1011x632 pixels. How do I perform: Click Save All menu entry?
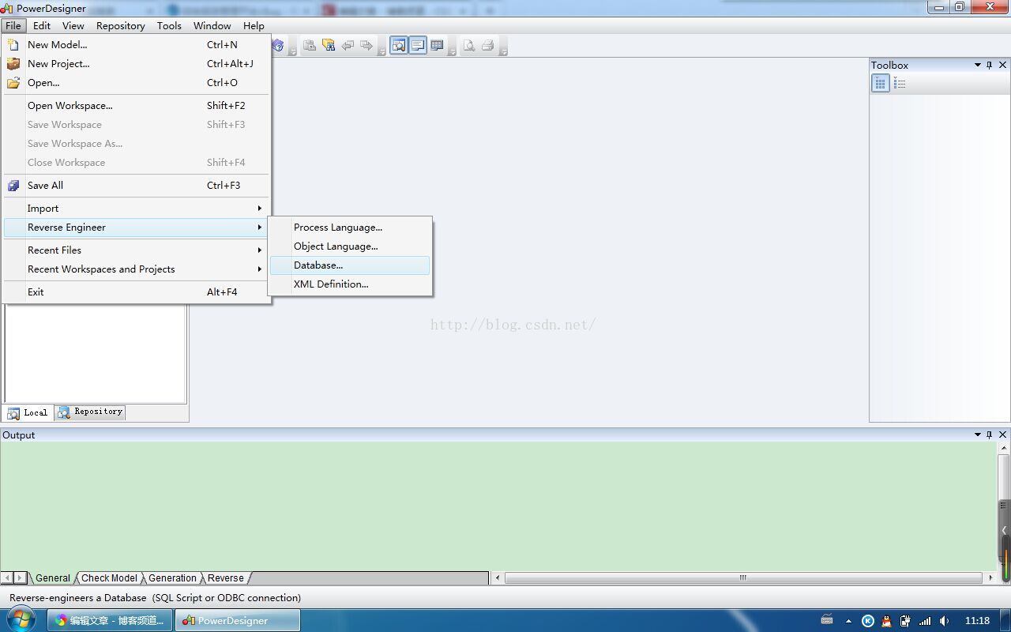tap(137, 186)
